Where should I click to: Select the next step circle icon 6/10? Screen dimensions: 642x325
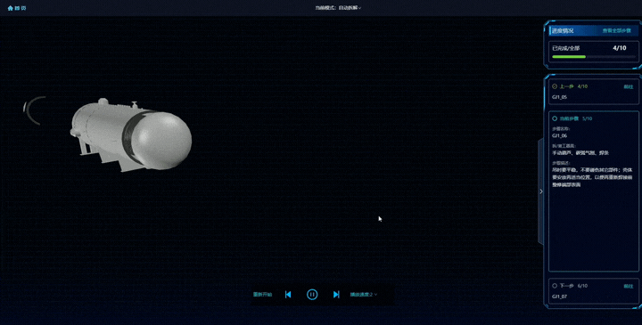click(x=555, y=286)
